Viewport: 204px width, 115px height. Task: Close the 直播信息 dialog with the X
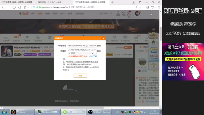(x=104, y=38)
